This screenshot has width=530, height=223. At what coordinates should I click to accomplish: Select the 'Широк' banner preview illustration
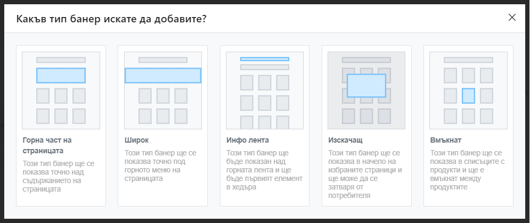[162, 90]
